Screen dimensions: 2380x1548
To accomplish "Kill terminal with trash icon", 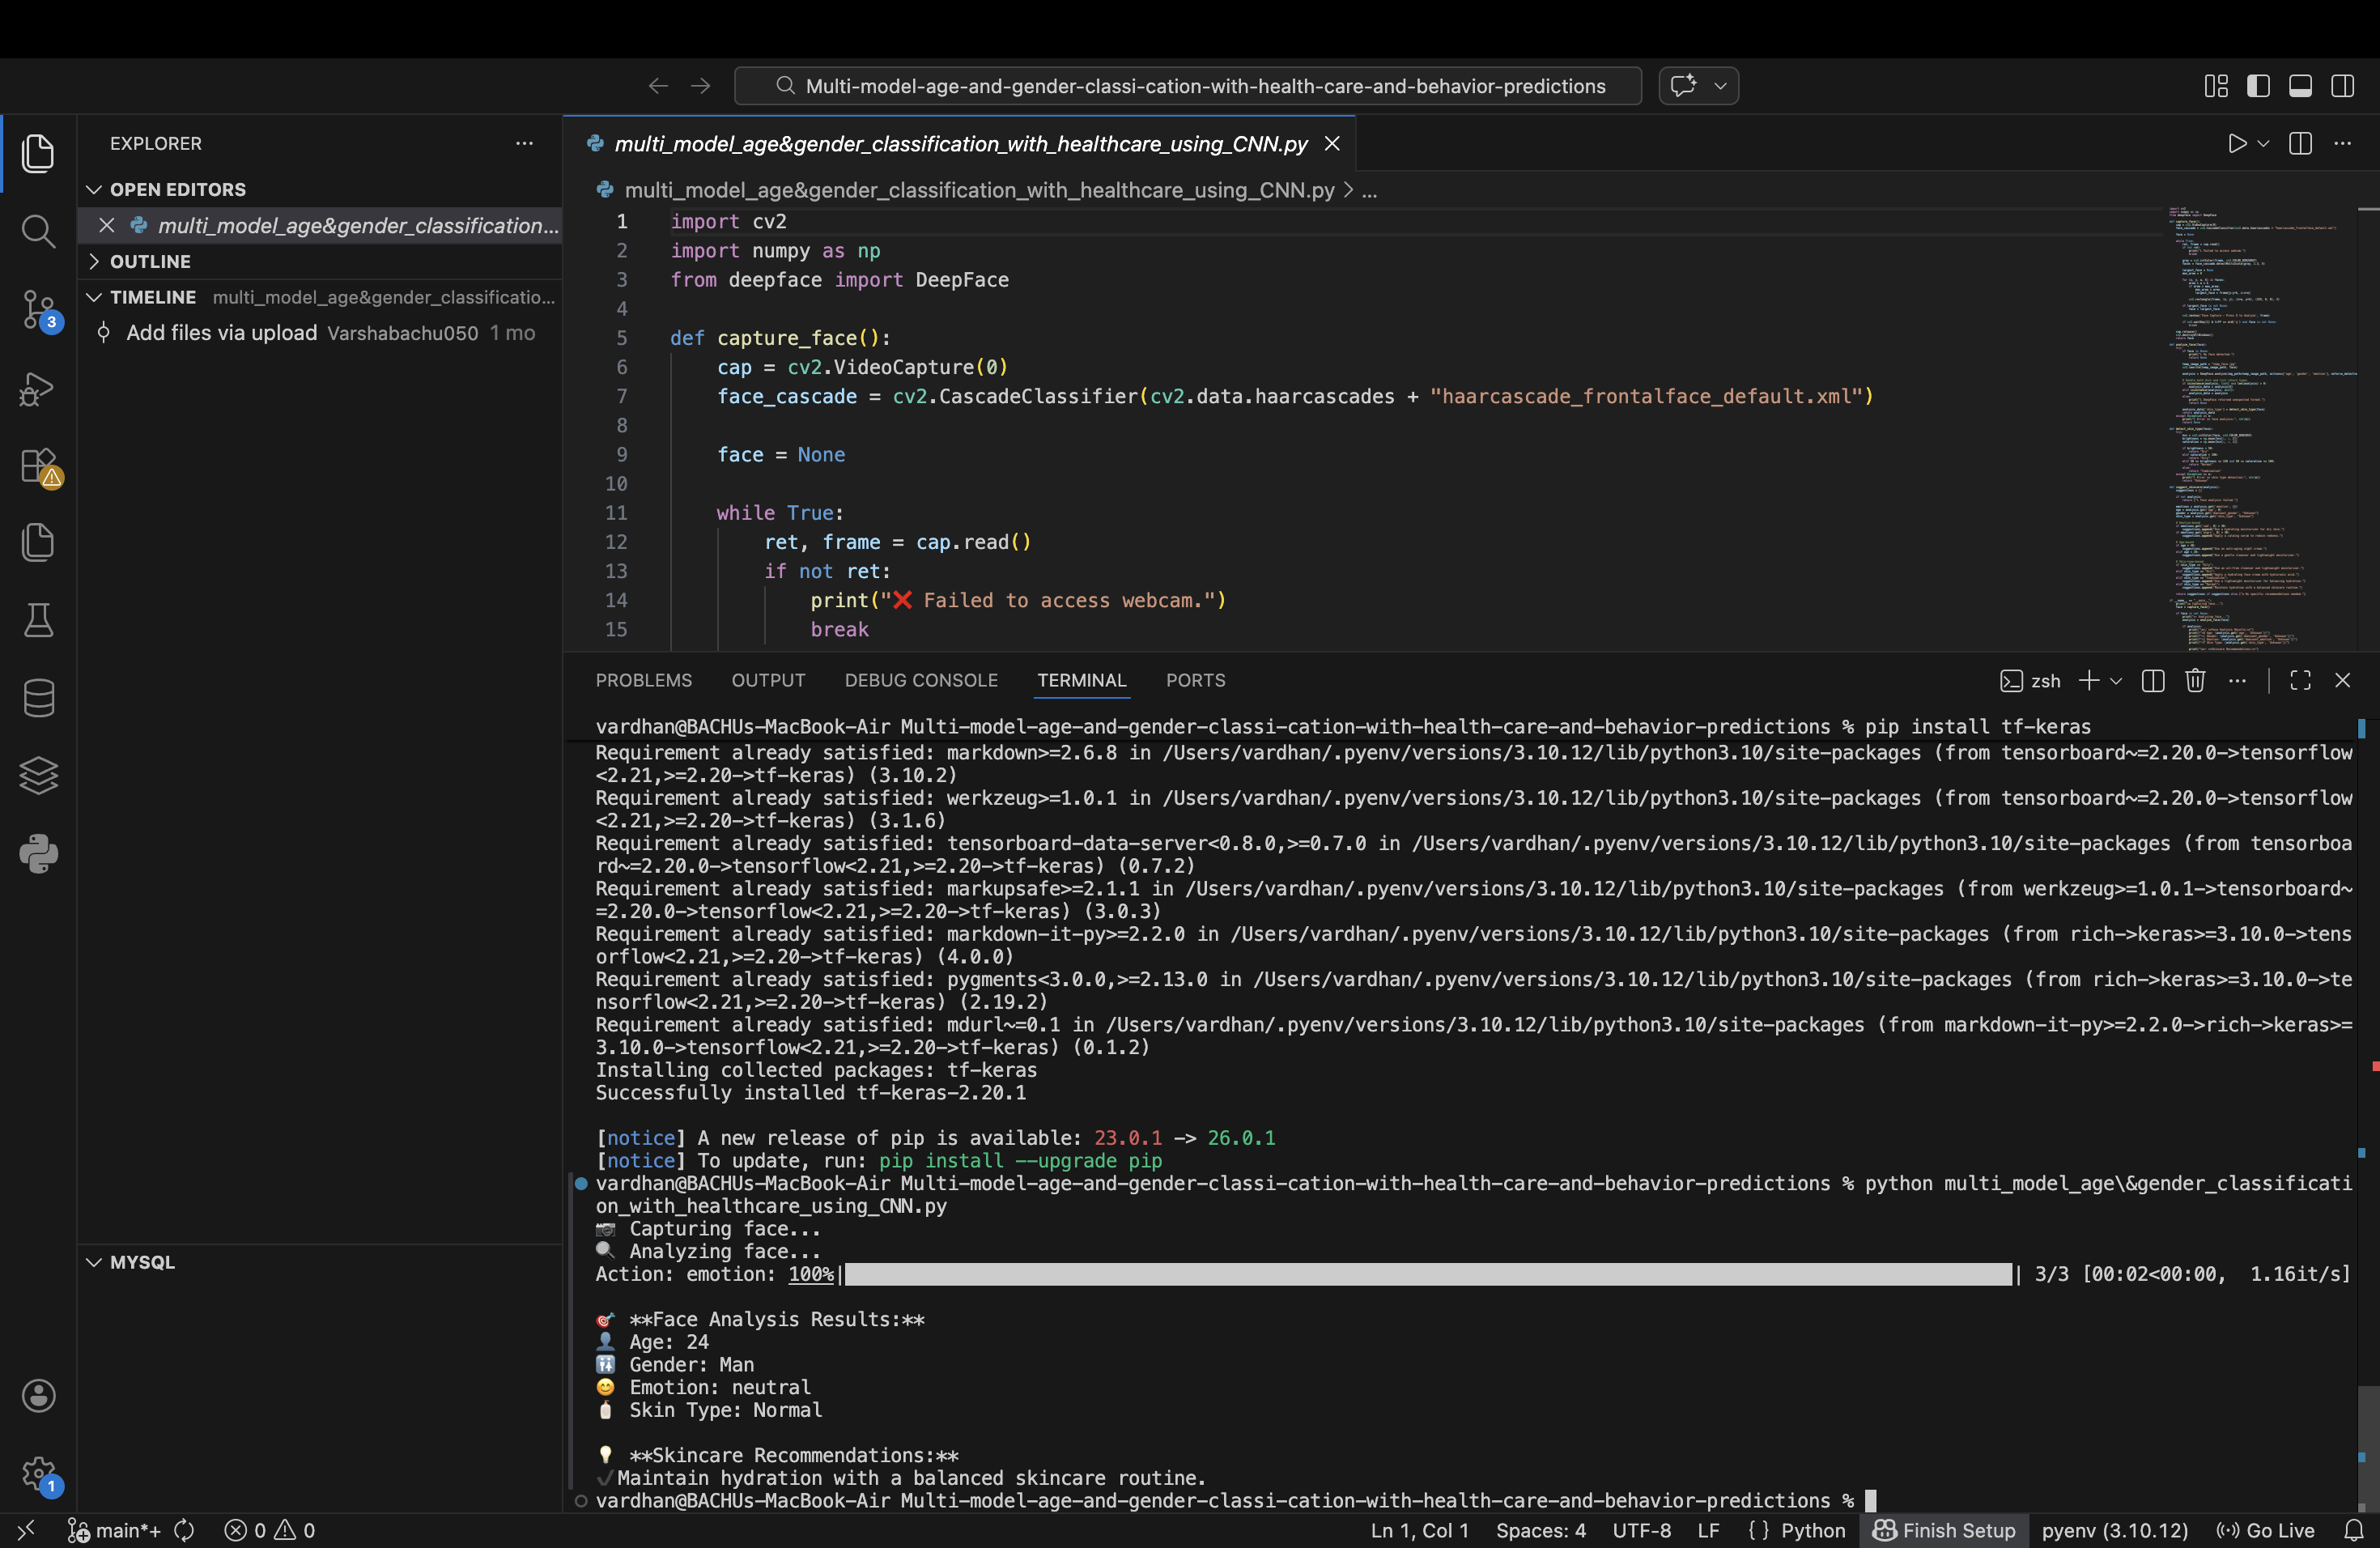I will 2194,681.
